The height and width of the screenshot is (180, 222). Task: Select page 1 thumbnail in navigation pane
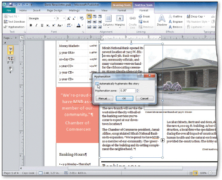pyautogui.click(x=10, y=50)
